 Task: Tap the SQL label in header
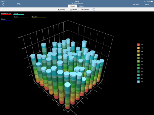[x=19, y=4]
